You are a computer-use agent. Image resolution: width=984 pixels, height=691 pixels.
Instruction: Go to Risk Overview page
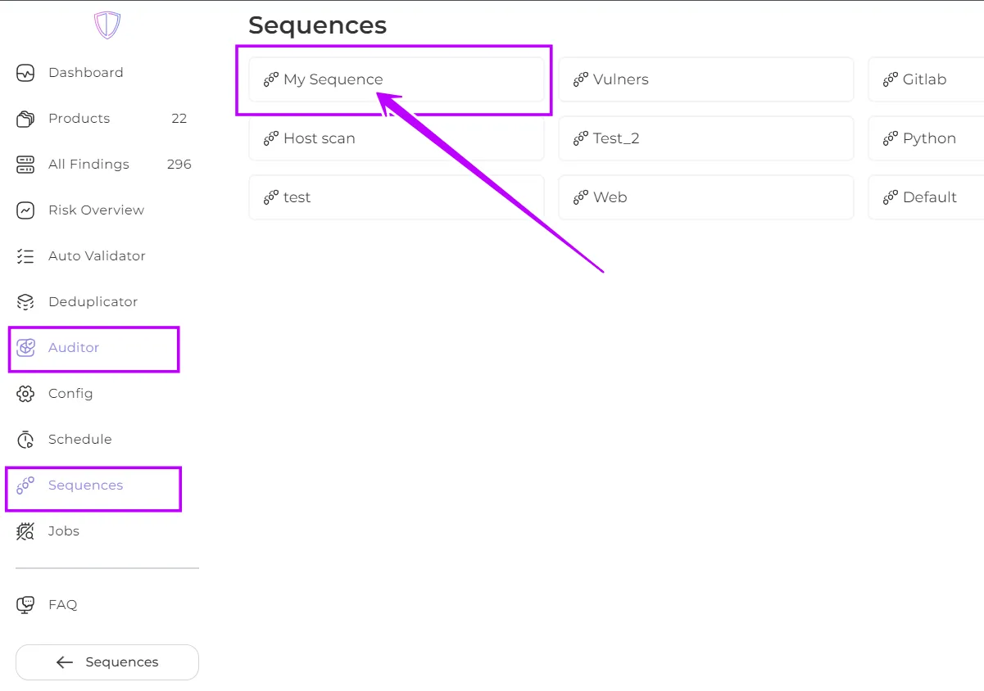pos(96,210)
